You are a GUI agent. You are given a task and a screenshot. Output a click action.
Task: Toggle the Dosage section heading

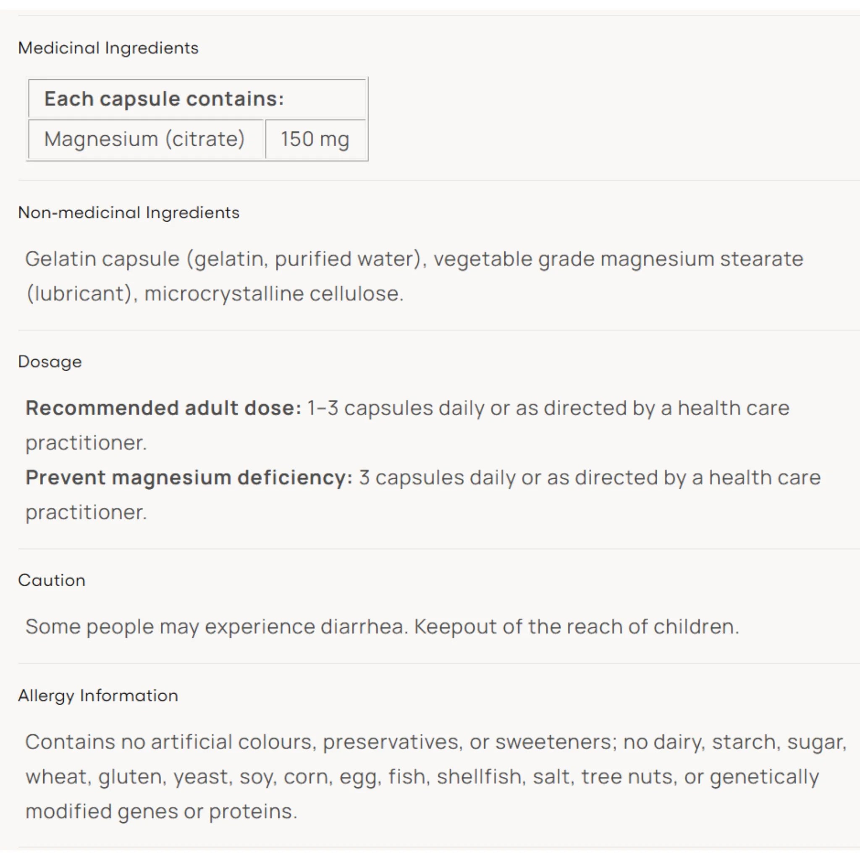pyautogui.click(x=50, y=362)
